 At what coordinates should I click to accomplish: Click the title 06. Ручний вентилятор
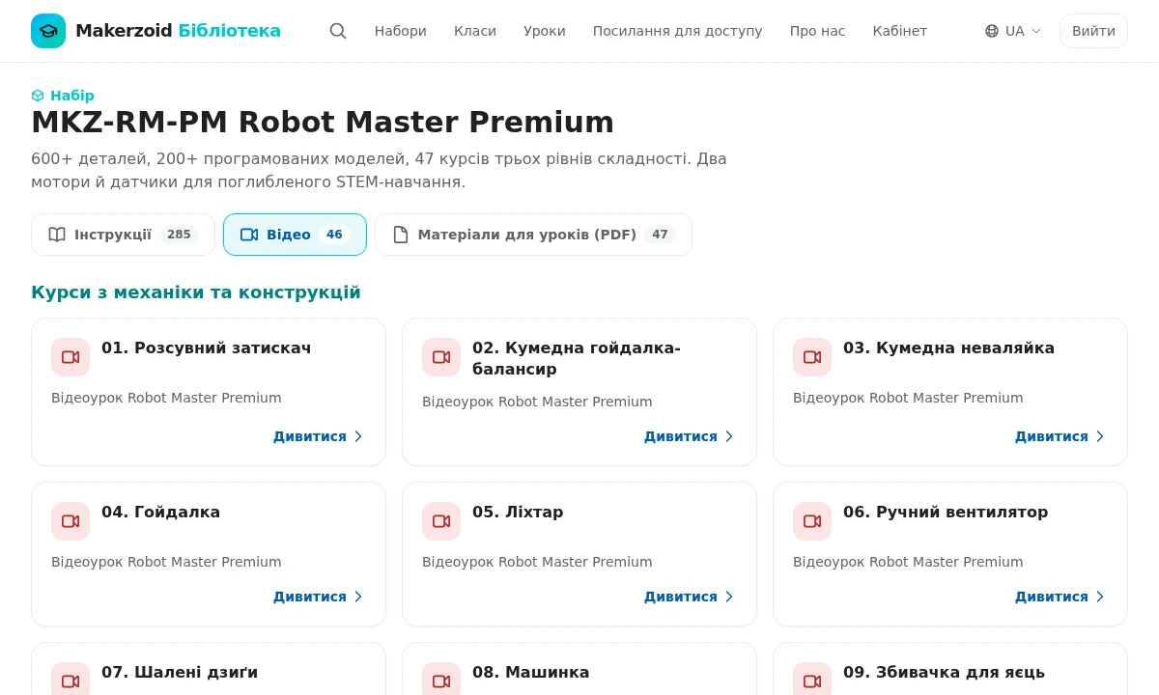click(x=946, y=512)
